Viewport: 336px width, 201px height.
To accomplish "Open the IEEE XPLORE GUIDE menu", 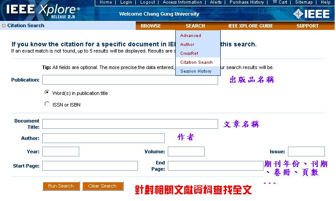I will (x=251, y=26).
